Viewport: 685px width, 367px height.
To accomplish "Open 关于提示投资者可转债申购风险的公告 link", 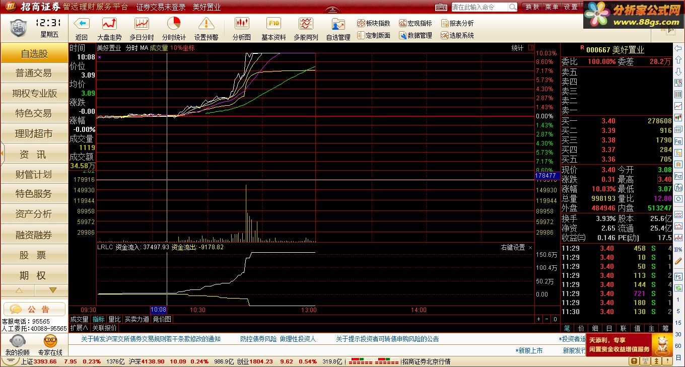I will click(387, 339).
